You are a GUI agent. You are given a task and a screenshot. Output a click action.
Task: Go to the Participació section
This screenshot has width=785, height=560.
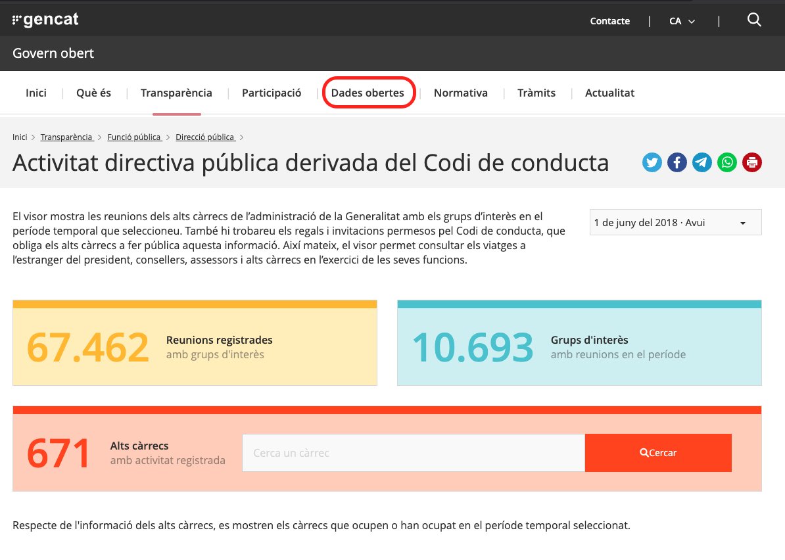click(x=272, y=93)
